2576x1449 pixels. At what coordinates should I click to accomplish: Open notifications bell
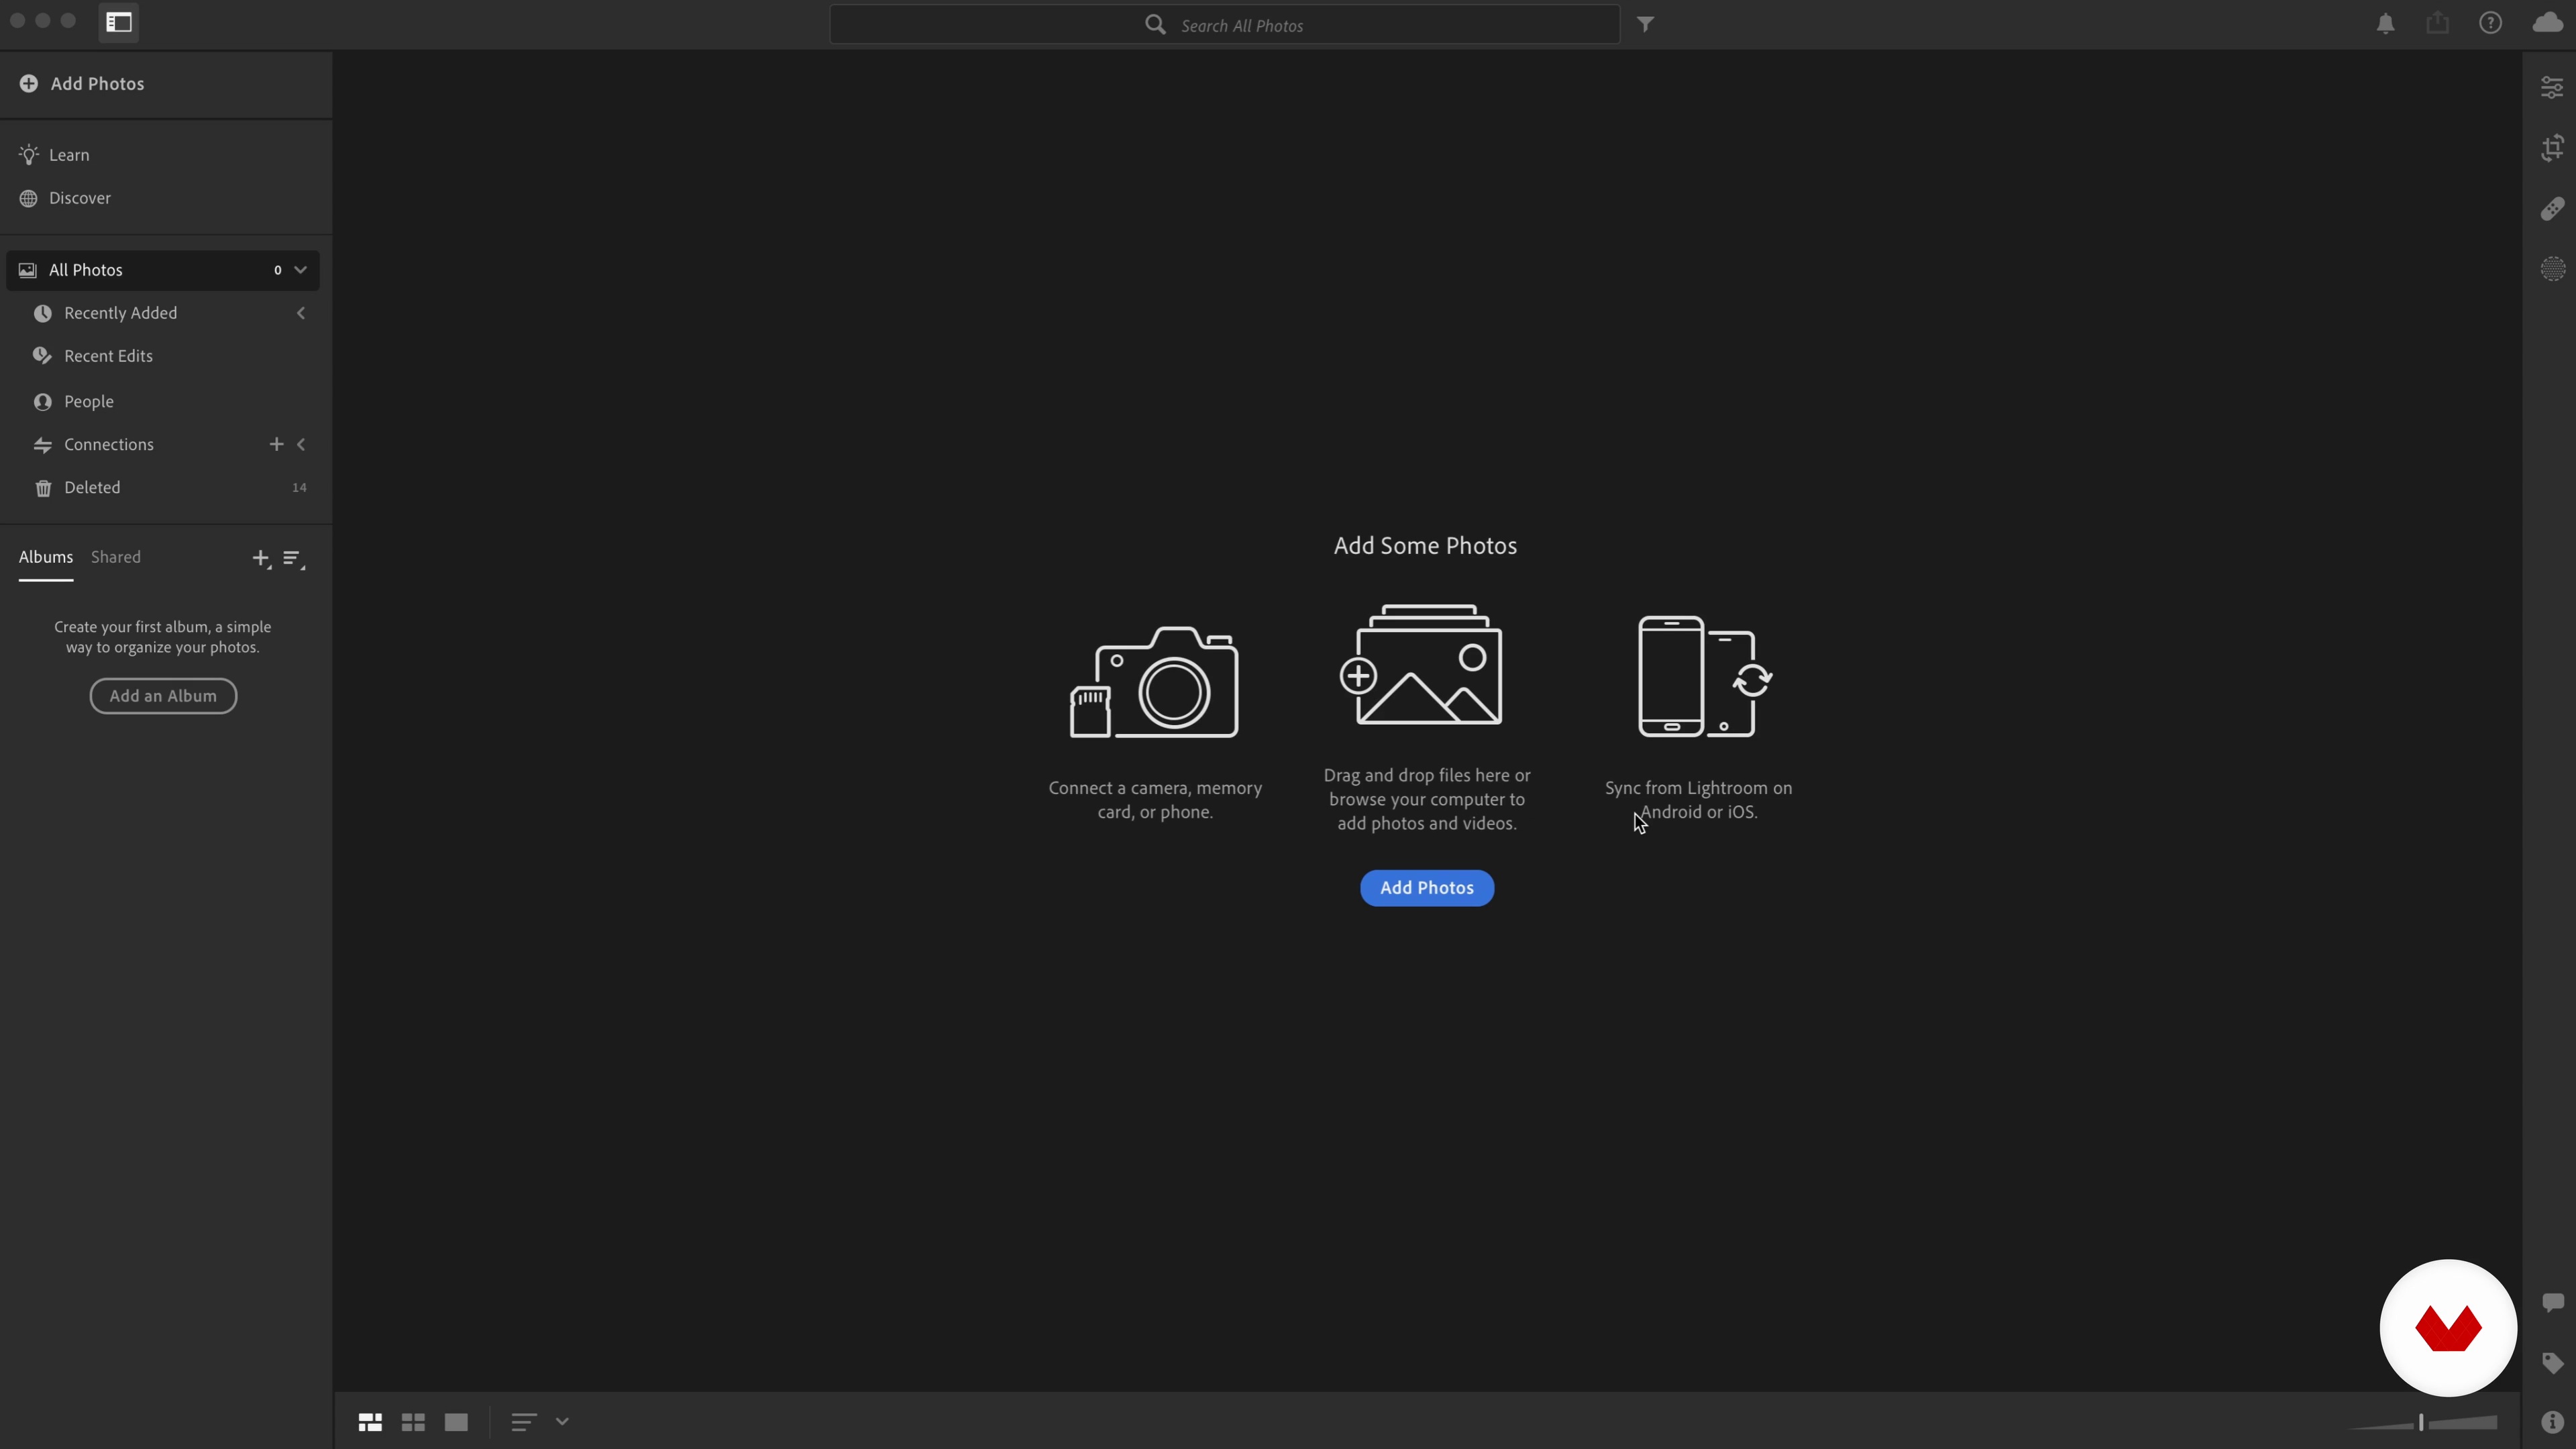2386,24
